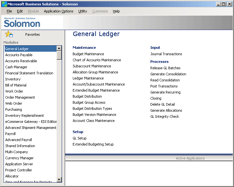The width and height of the screenshot is (234, 187).
Task: Click modules list scroll down arrow
Action: pos(59,180)
